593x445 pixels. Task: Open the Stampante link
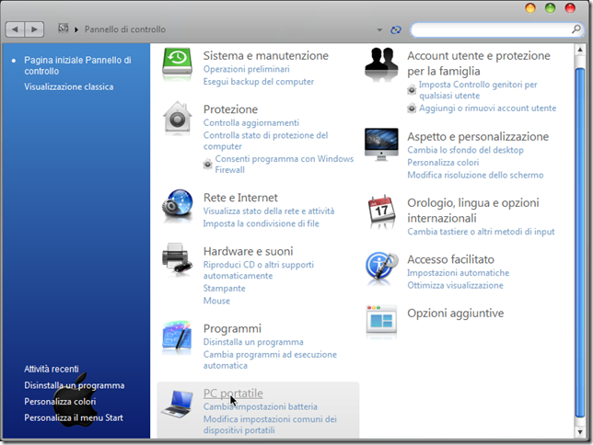(225, 288)
